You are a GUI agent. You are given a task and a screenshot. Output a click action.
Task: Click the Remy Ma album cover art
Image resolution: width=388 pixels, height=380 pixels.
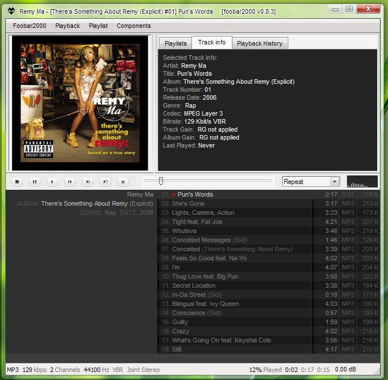click(80, 103)
